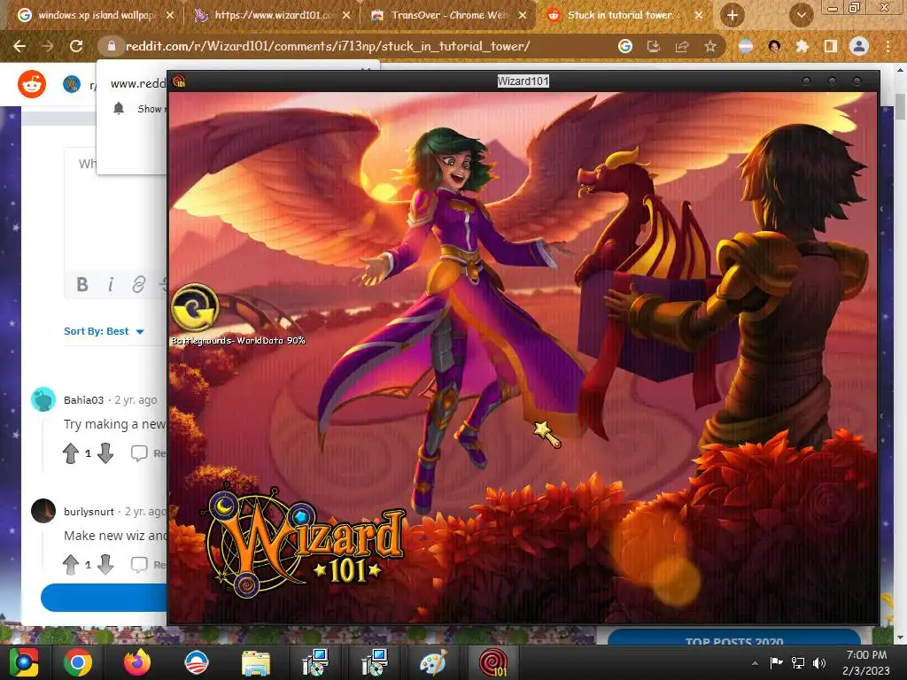The height and width of the screenshot is (680, 907).
Task: Click the Wizard101 window icon in the title bar
Action: (179, 81)
